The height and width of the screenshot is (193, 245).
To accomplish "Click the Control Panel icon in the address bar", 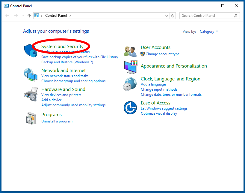I will tap(37, 15).
